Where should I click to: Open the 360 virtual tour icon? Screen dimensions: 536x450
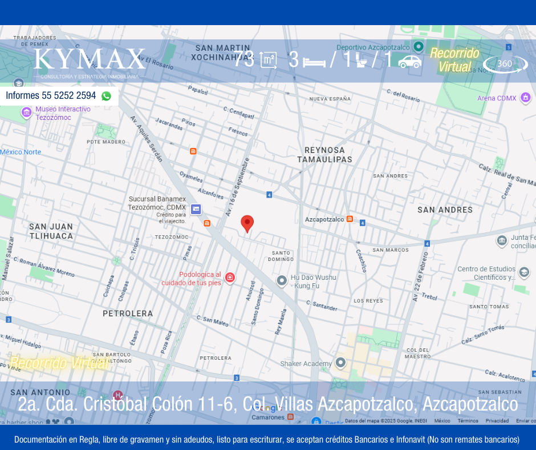tap(506, 64)
